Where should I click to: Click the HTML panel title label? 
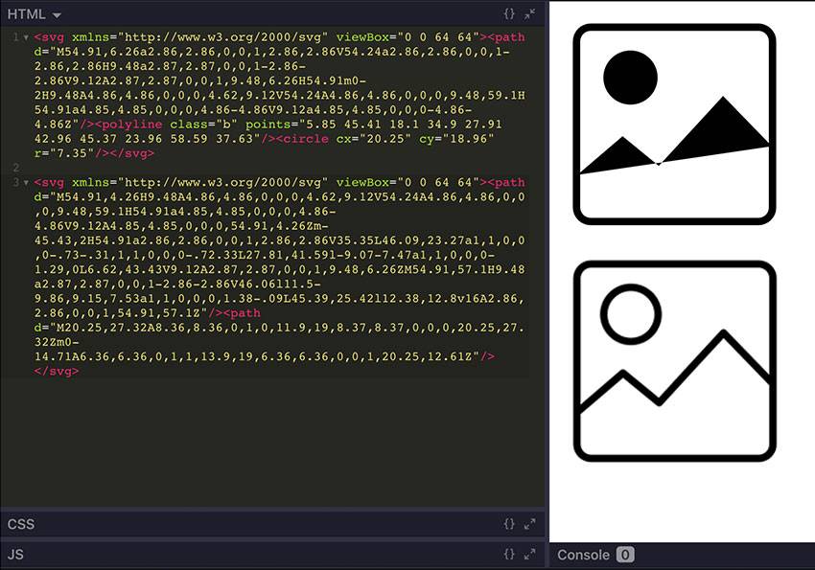coord(27,15)
